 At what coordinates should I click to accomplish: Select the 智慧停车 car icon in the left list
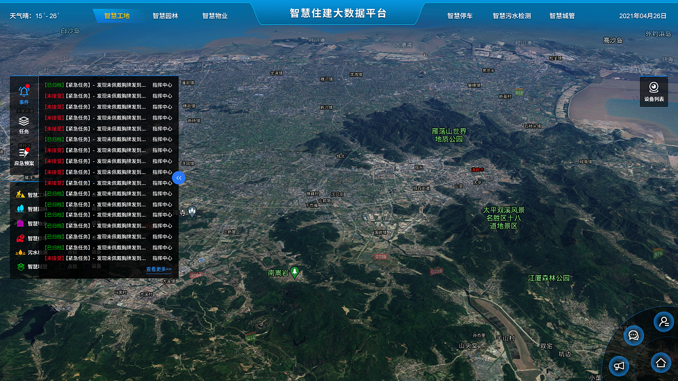tap(21, 238)
